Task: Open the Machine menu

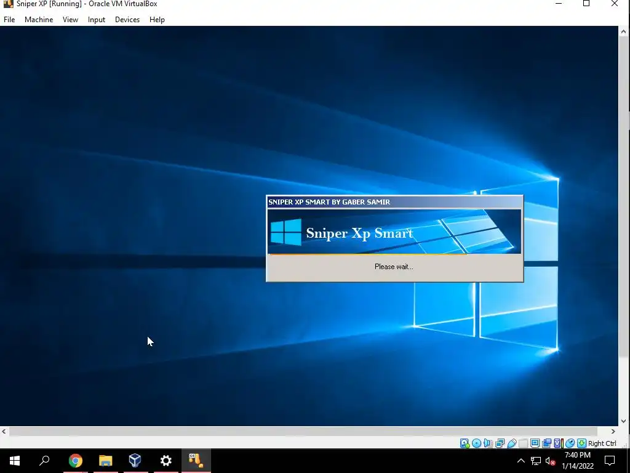Action: tap(39, 19)
